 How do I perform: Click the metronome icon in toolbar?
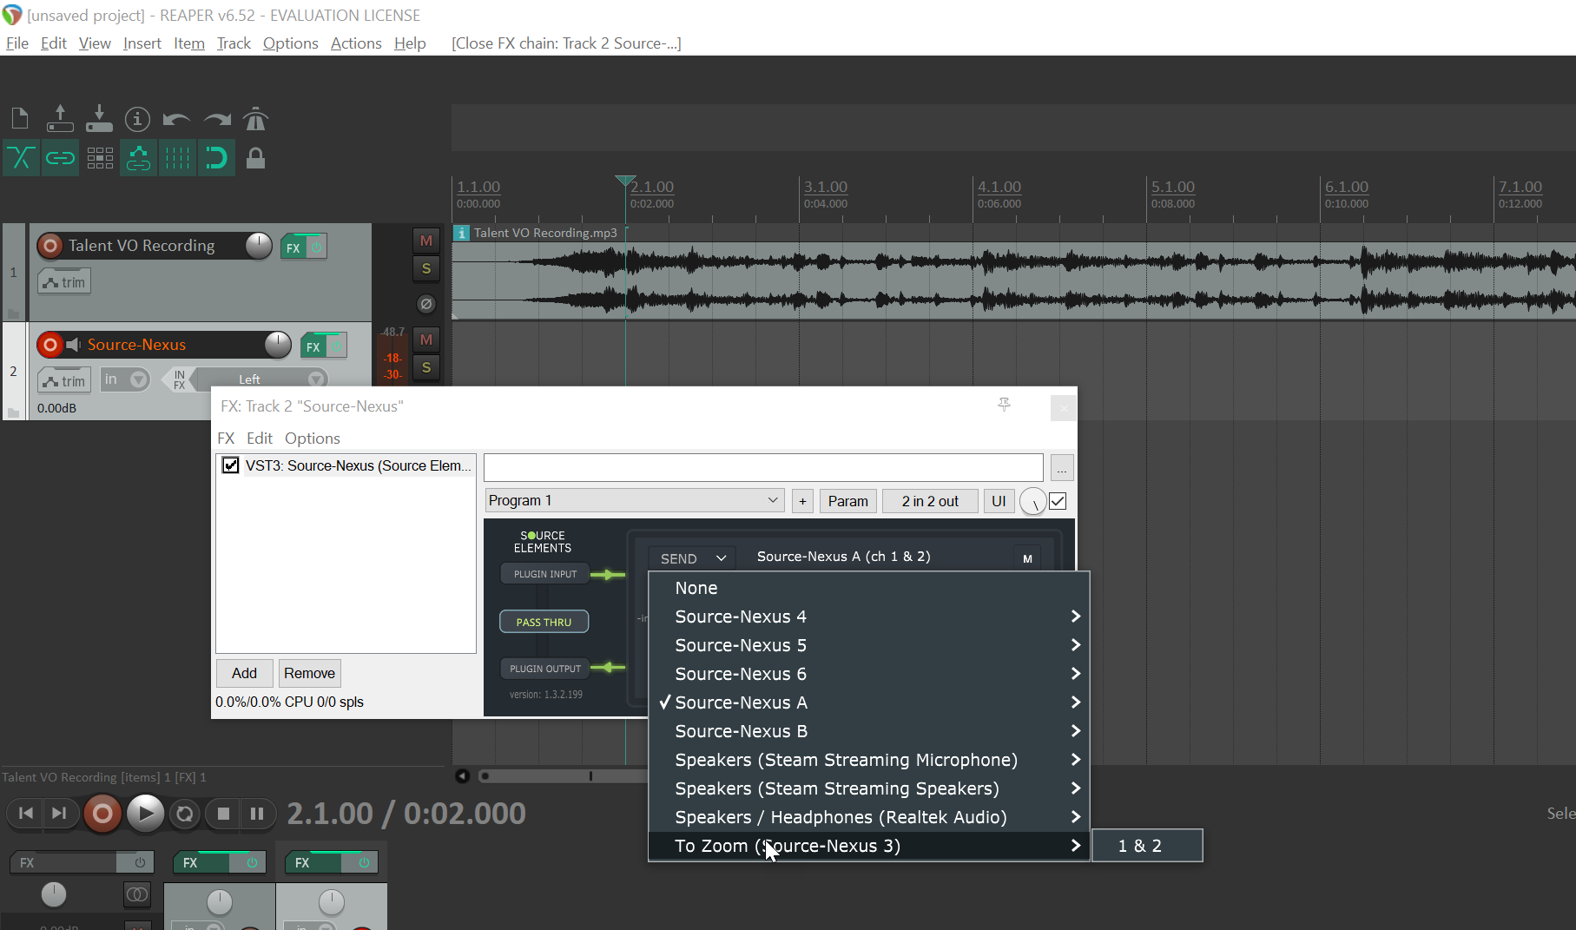pos(255,119)
